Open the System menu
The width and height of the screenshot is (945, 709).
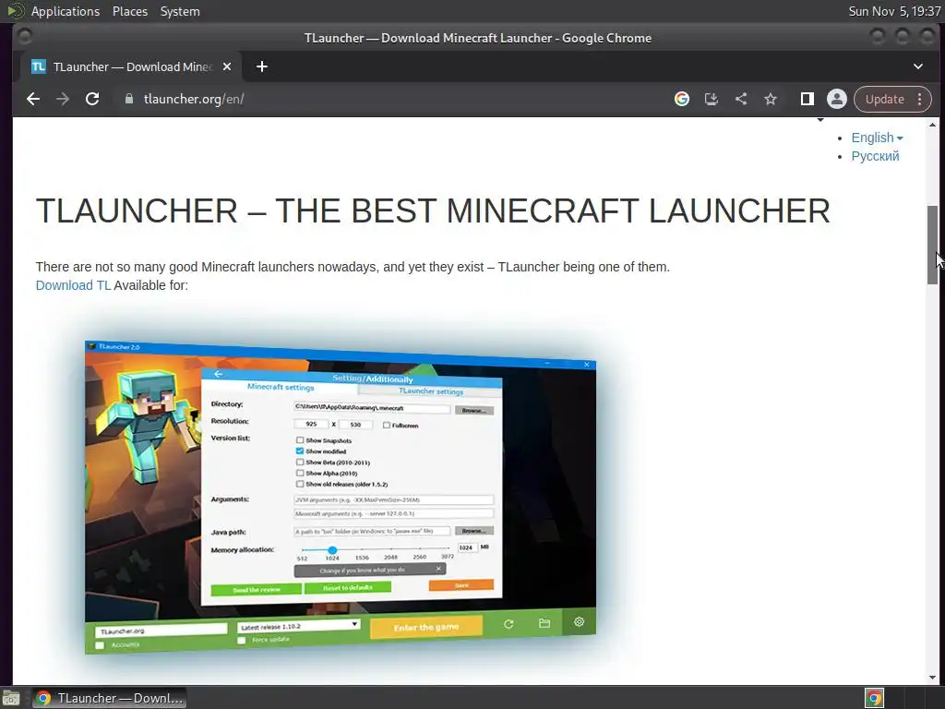tap(180, 11)
